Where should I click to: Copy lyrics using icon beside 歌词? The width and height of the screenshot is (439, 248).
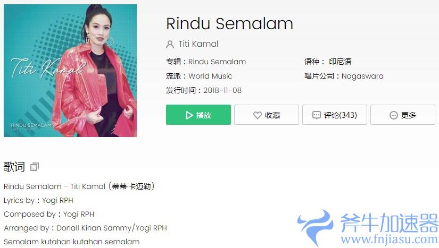(x=35, y=167)
